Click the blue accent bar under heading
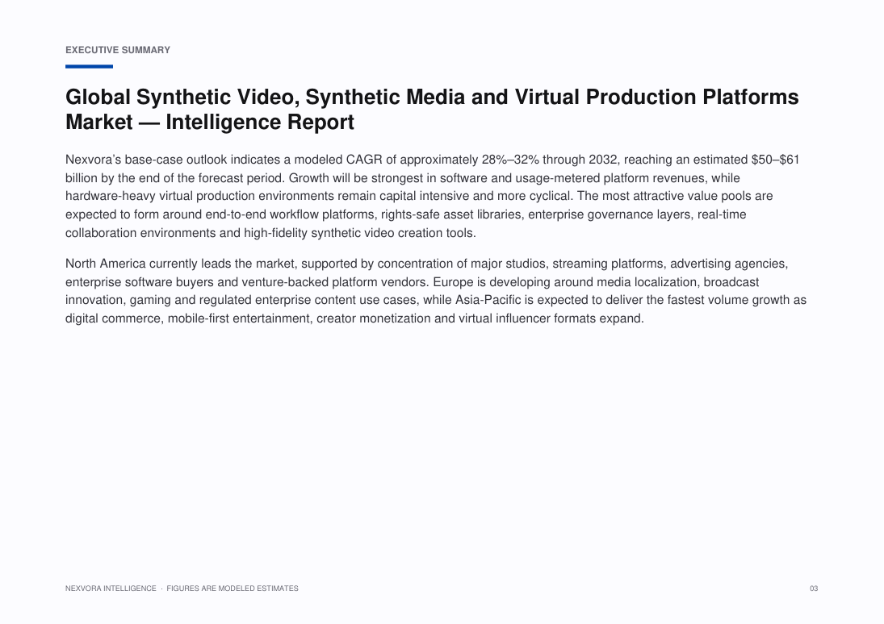Viewport: 884px width, 624px height. [89, 66]
